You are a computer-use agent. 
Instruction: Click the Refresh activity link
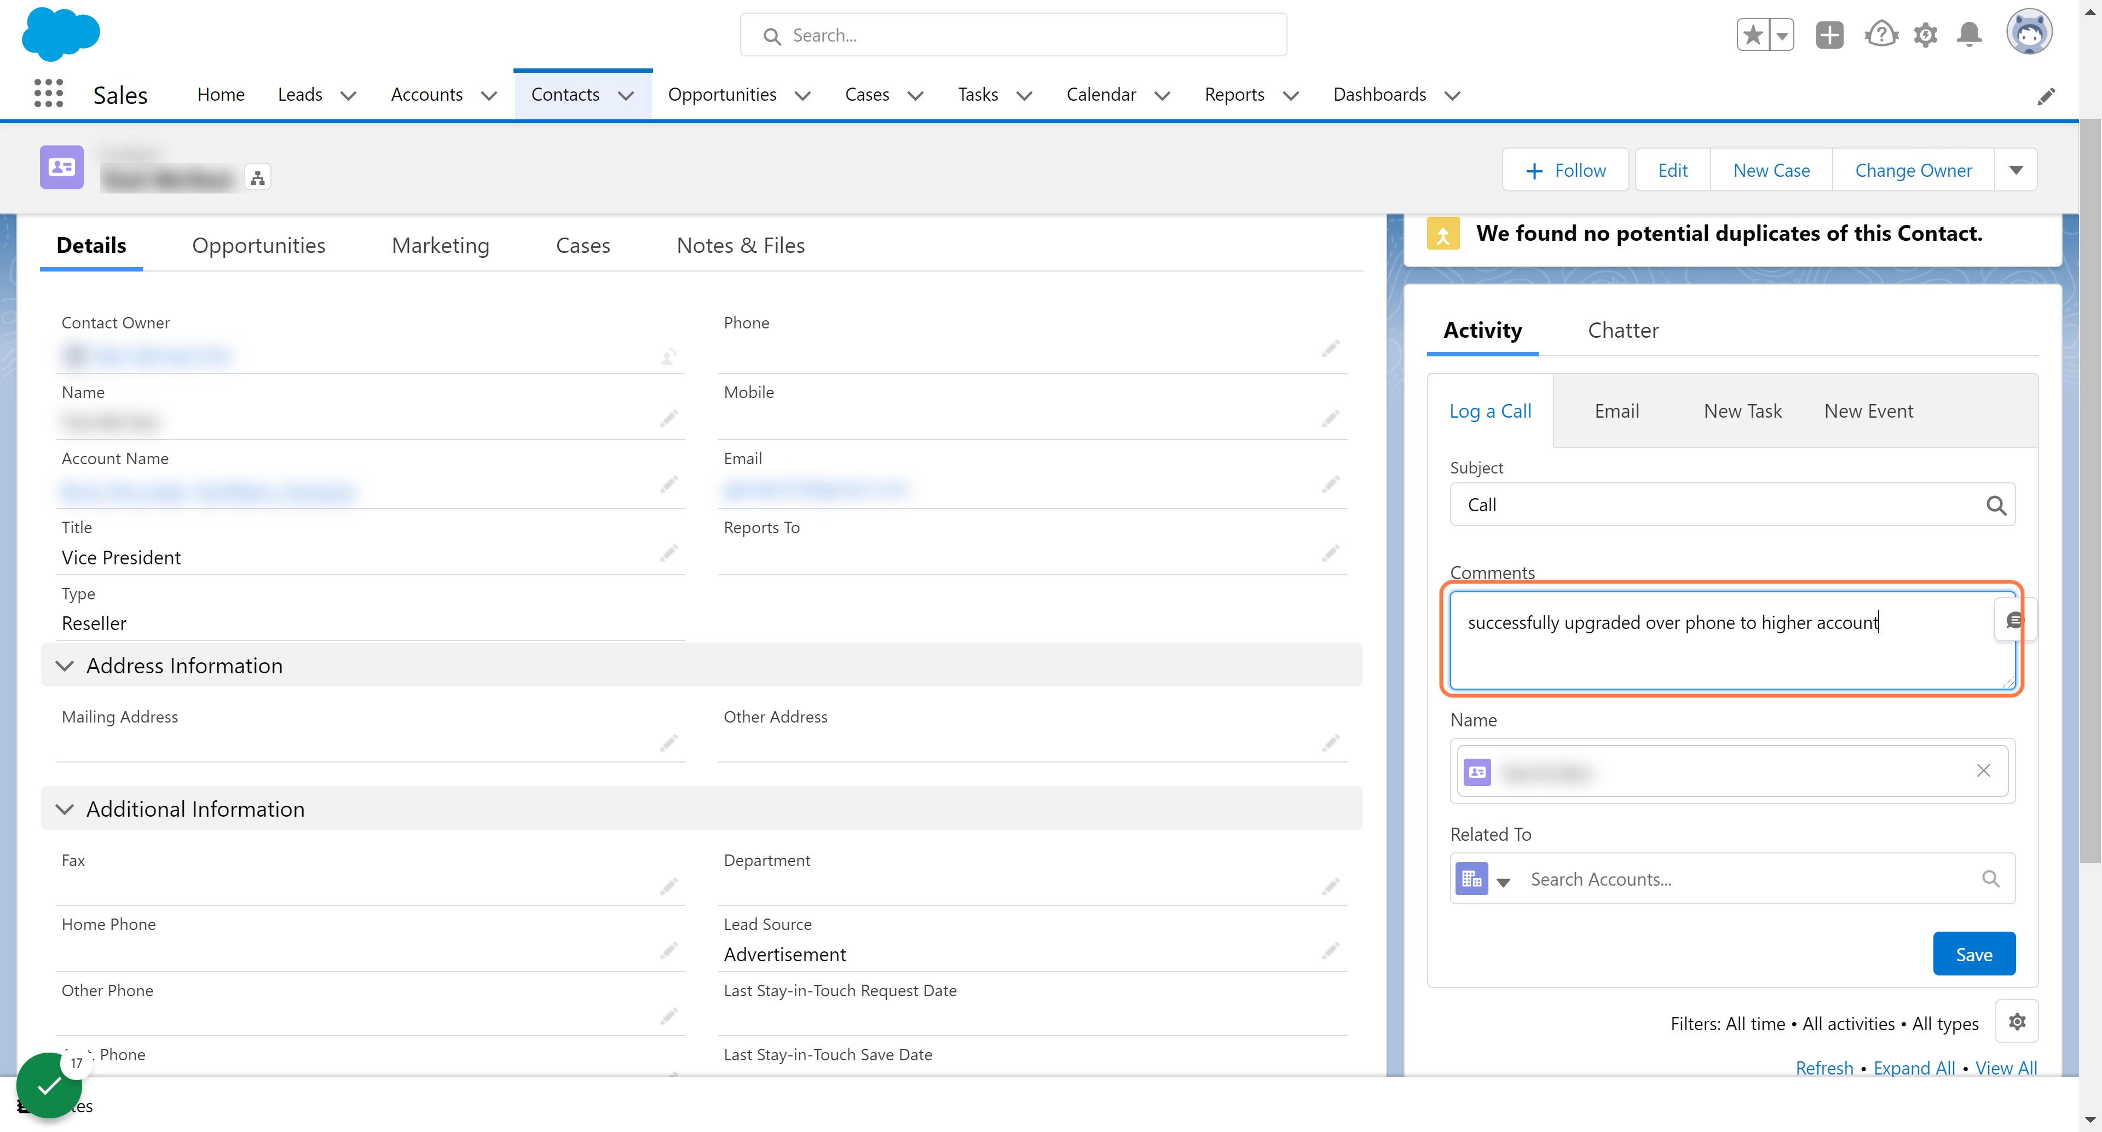coord(1824,1069)
